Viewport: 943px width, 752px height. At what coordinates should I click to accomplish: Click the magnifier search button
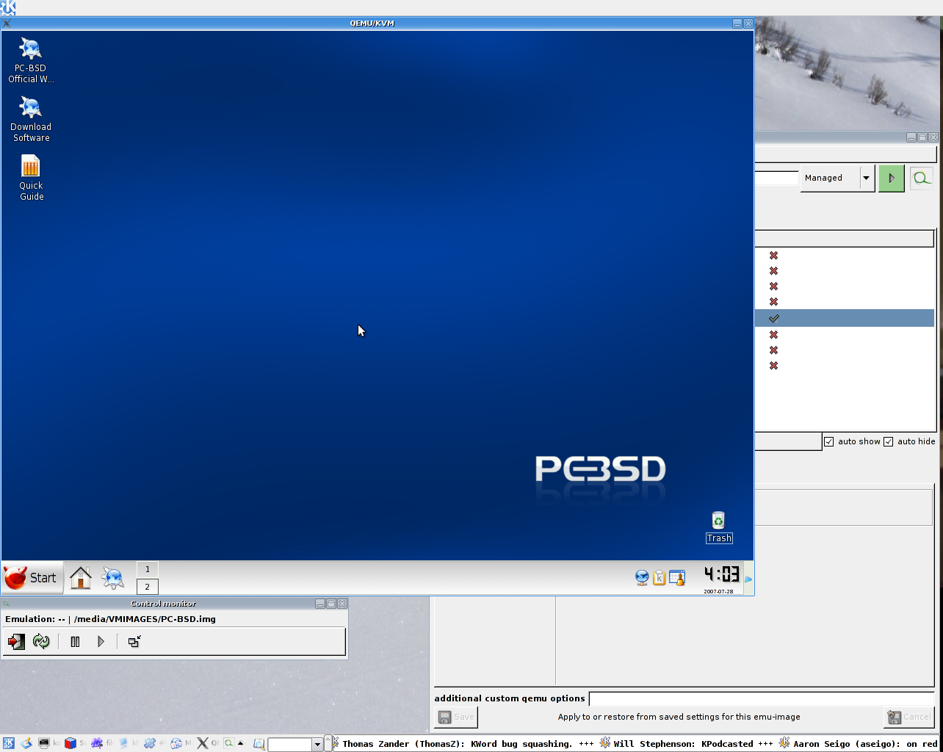point(921,178)
